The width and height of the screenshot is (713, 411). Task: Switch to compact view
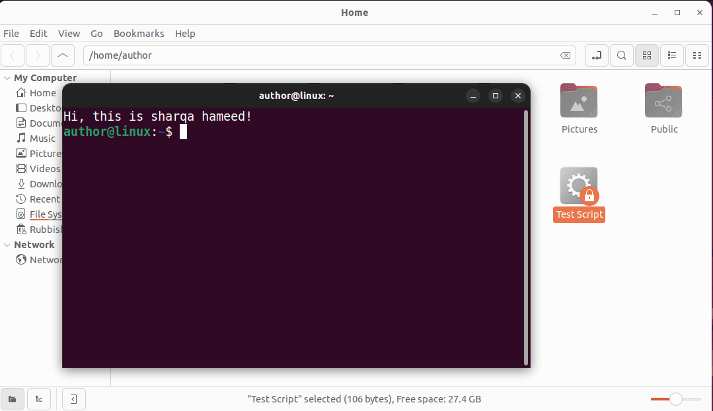pos(696,55)
